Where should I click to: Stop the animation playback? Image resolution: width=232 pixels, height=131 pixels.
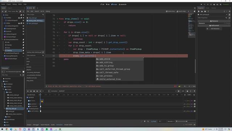(34, 91)
